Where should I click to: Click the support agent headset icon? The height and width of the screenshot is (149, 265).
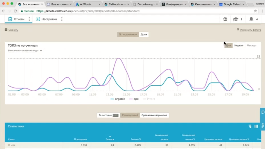(225, 19)
